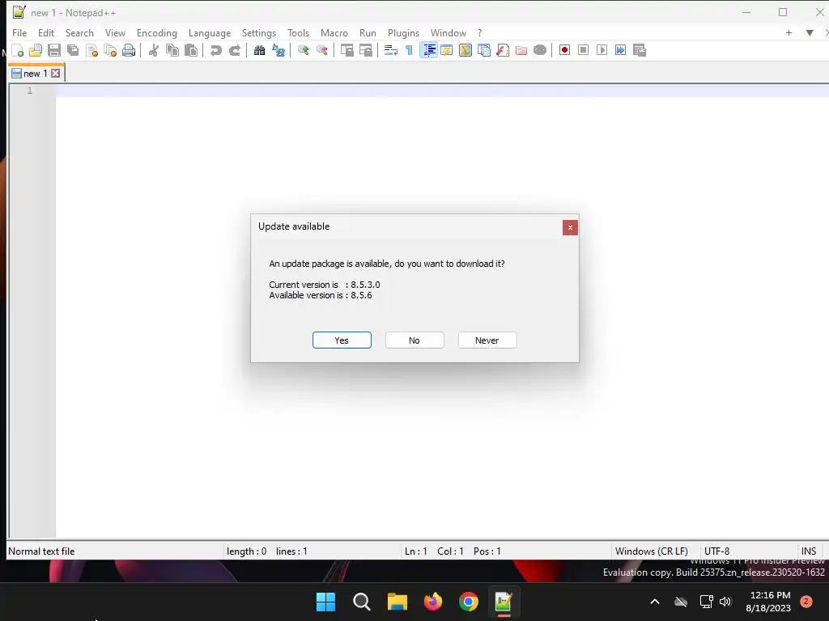
Task: Open the Tools menu
Action: (298, 32)
